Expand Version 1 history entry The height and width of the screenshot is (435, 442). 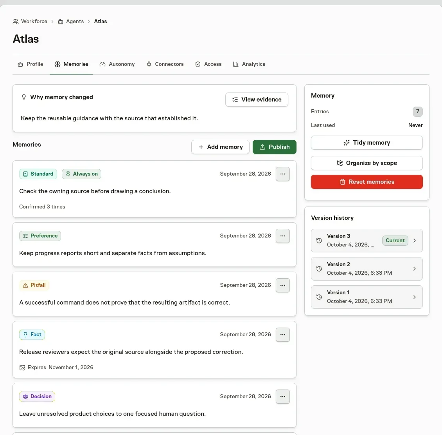click(x=367, y=297)
